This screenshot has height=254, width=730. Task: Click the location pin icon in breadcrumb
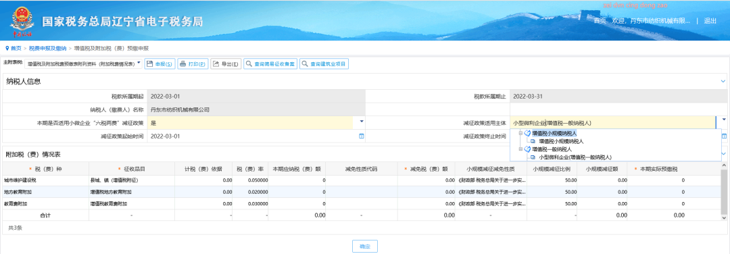point(7,49)
